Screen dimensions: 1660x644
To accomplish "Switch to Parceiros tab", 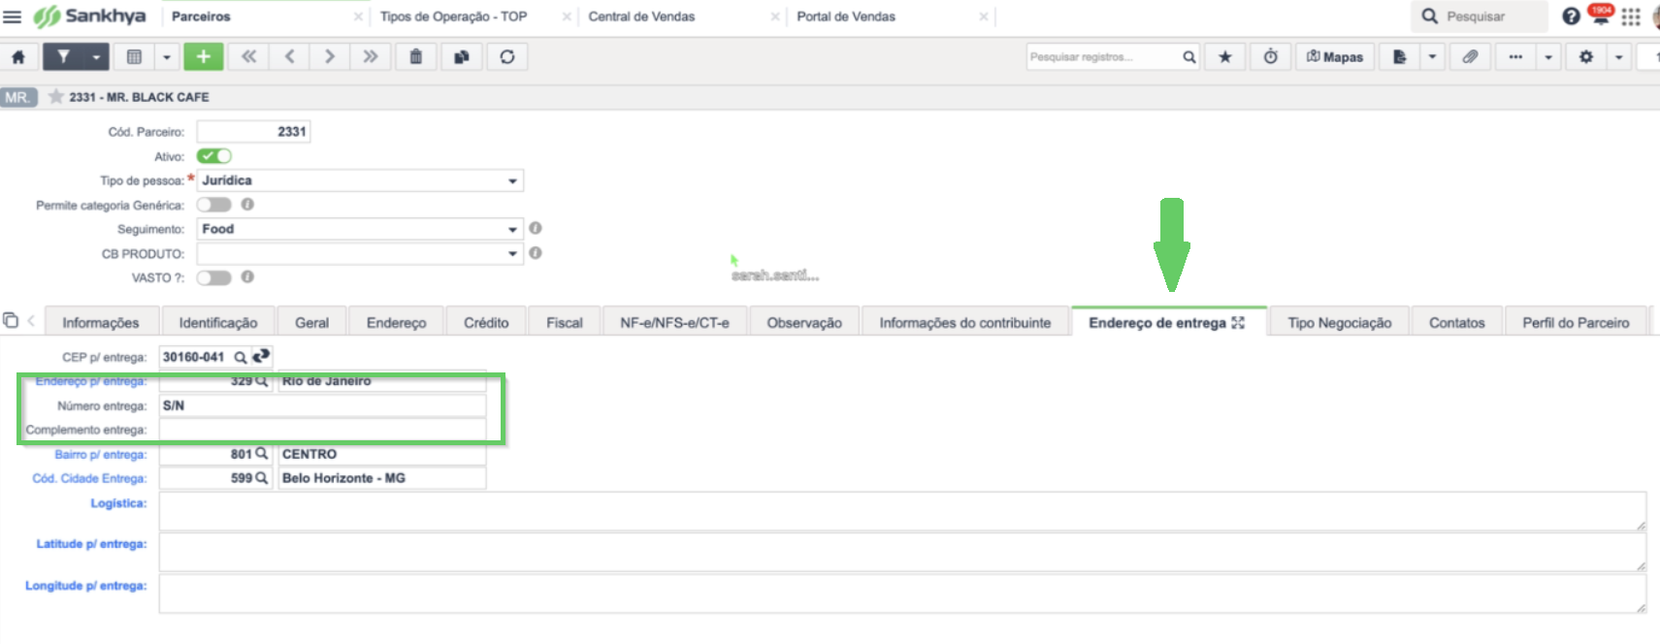I will (202, 16).
